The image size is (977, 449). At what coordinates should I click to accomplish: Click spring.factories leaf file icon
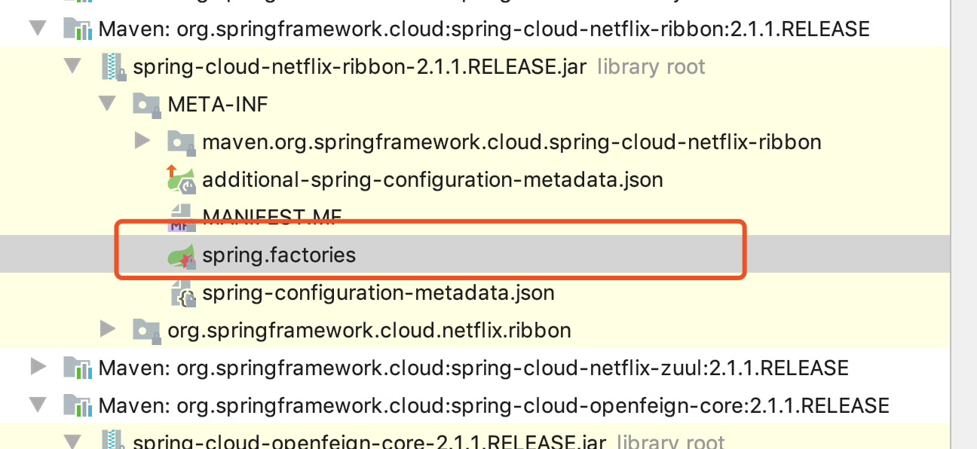[x=180, y=255]
